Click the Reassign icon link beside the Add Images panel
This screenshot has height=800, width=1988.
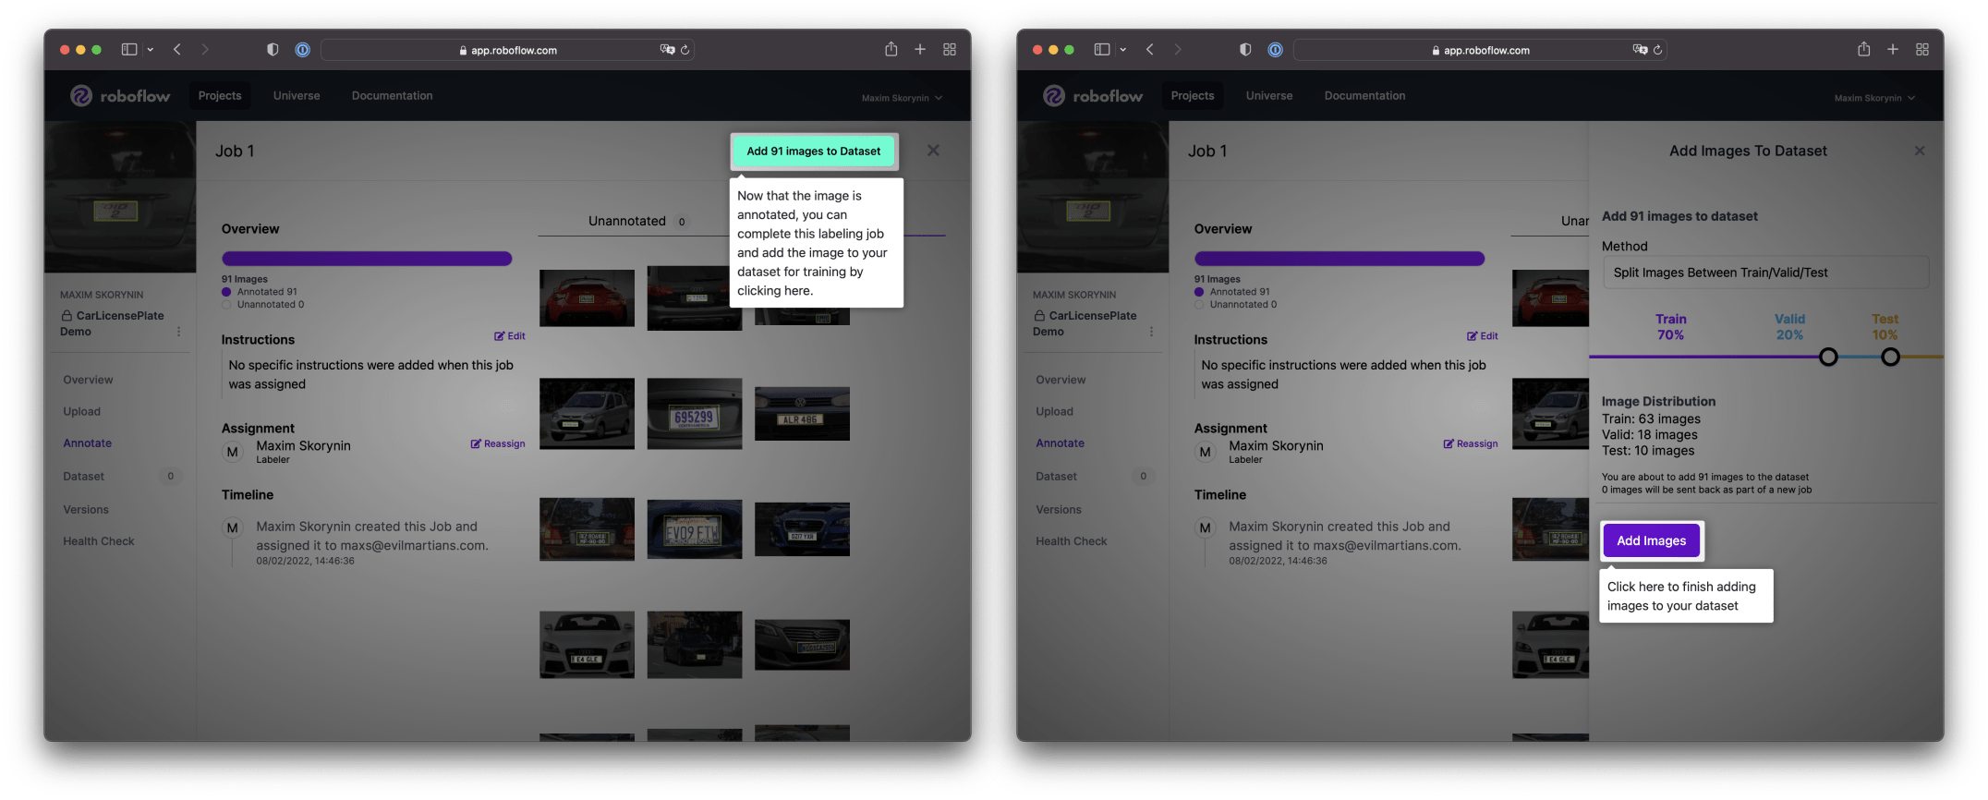pyautogui.click(x=1470, y=444)
